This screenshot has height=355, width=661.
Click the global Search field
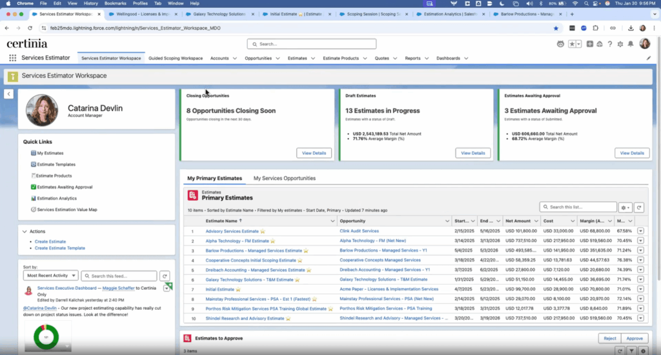(x=312, y=44)
